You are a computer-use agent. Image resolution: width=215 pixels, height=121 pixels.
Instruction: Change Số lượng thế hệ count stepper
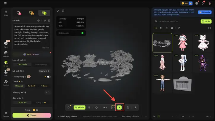47,92
